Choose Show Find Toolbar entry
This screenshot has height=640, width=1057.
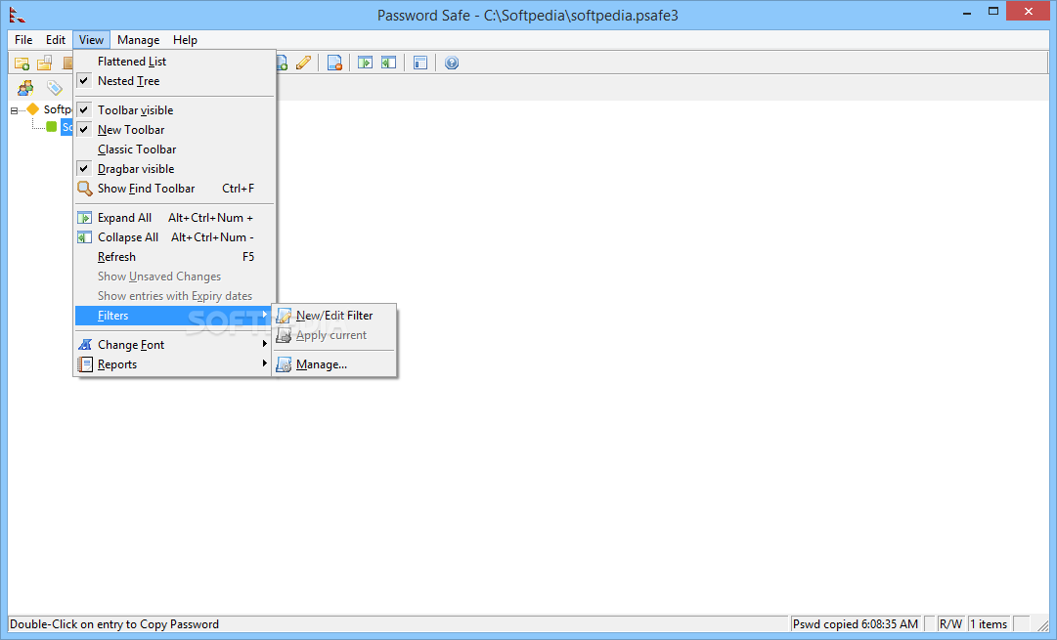175,188
